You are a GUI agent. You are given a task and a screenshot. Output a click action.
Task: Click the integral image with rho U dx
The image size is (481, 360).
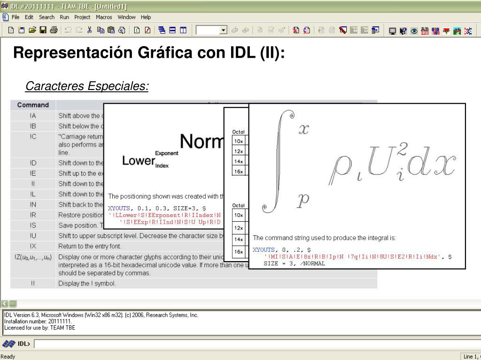(x=358, y=162)
